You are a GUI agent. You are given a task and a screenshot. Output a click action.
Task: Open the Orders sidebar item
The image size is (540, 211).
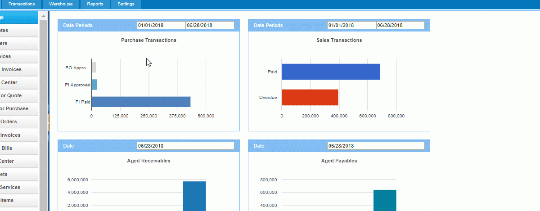19,122
